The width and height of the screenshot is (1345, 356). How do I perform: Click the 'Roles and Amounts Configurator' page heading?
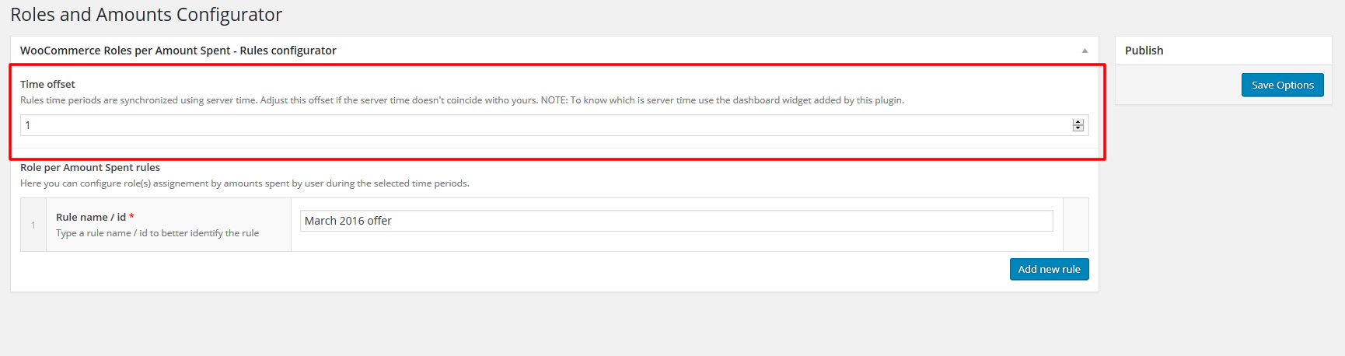(x=146, y=15)
